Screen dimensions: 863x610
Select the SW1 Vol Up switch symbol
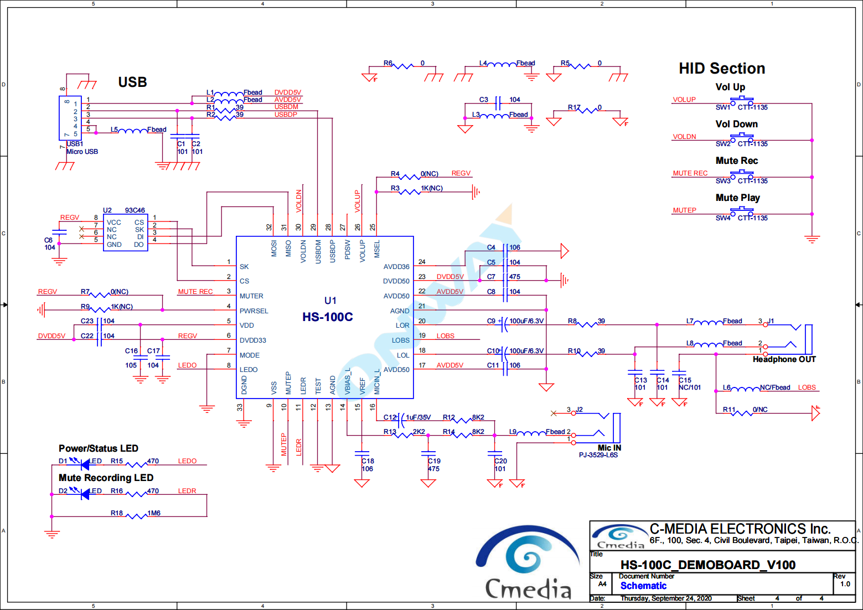(x=741, y=102)
